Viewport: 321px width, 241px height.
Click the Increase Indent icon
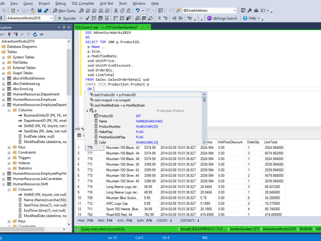click(180, 18)
